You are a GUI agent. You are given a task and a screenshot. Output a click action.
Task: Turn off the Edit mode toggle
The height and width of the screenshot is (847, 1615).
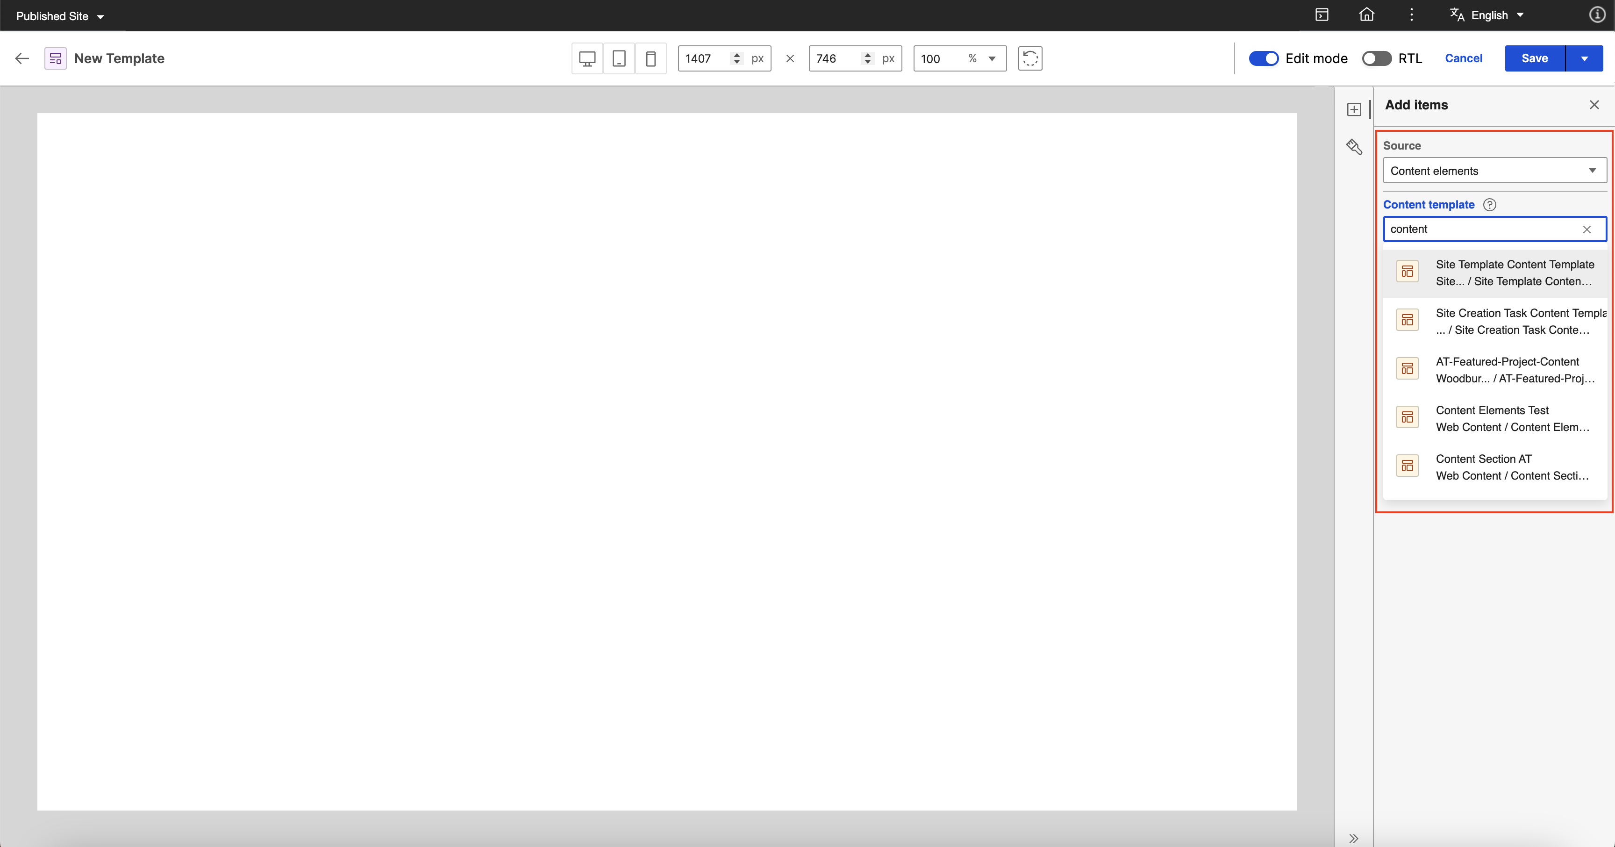1263,59
